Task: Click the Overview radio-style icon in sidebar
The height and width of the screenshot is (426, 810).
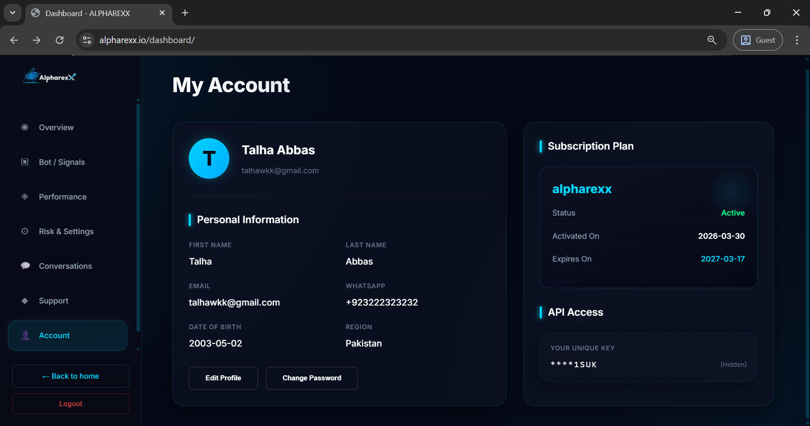Action: pyautogui.click(x=25, y=127)
